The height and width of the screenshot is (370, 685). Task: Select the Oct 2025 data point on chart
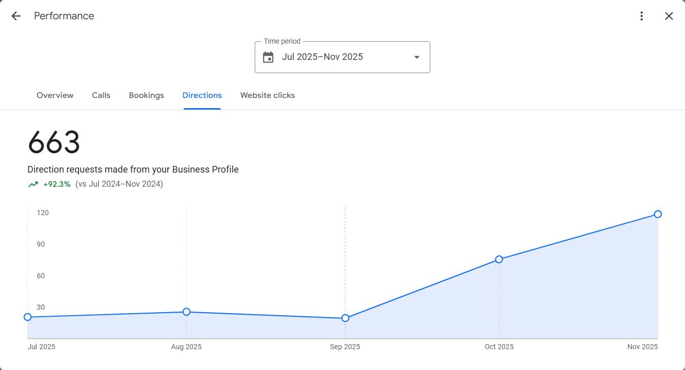[499, 259]
